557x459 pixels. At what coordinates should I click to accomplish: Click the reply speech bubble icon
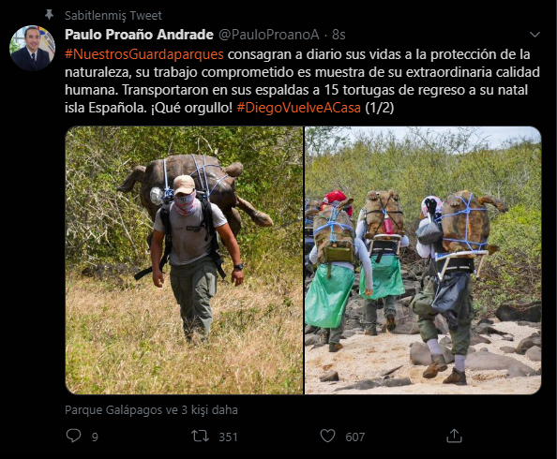[73, 436]
